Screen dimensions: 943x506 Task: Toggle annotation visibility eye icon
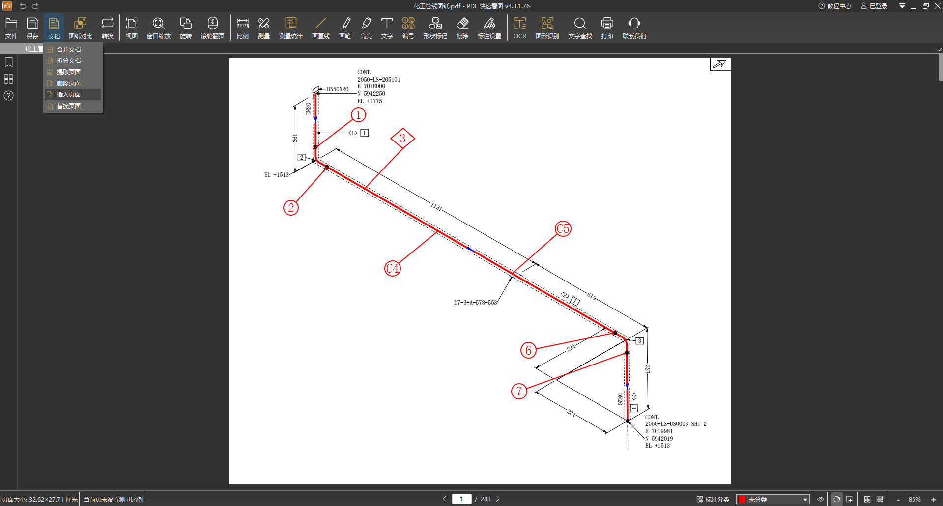pyautogui.click(x=820, y=499)
